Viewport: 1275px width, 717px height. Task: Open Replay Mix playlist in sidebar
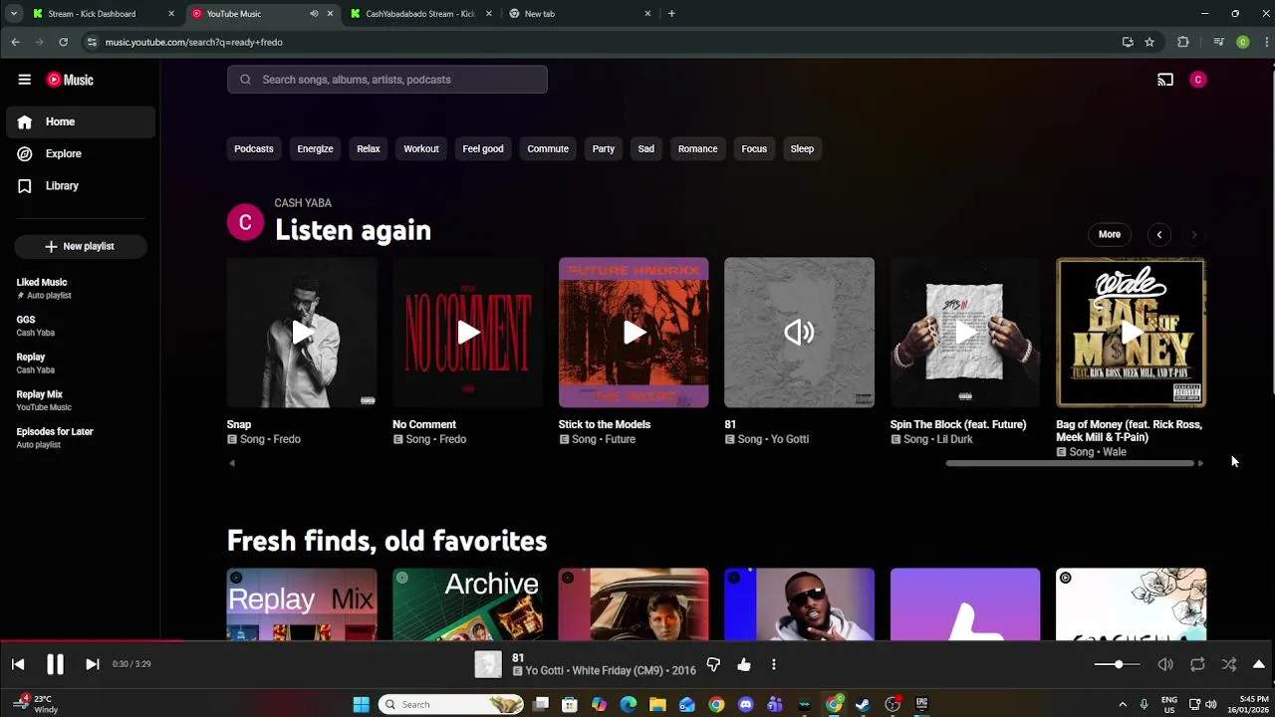[x=80, y=400]
